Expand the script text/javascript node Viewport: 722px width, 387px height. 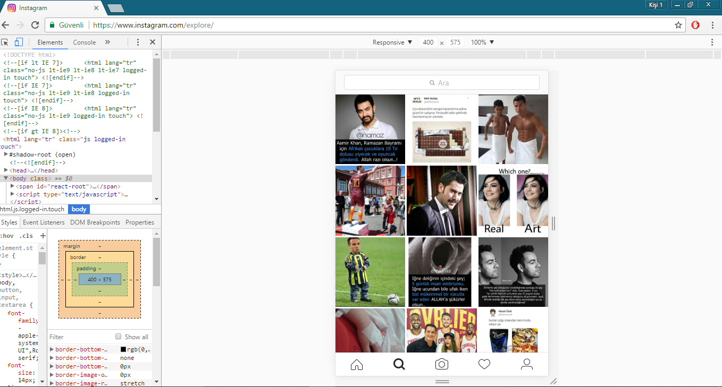tap(12, 194)
